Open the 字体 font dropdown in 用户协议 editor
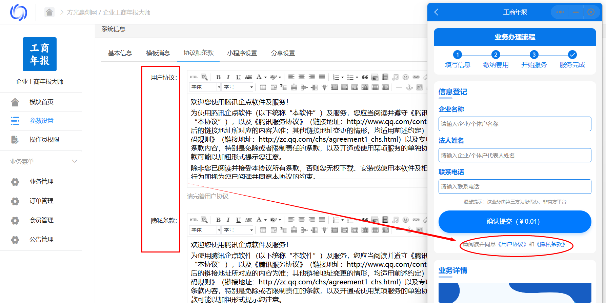The width and height of the screenshot is (606, 303). point(205,87)
